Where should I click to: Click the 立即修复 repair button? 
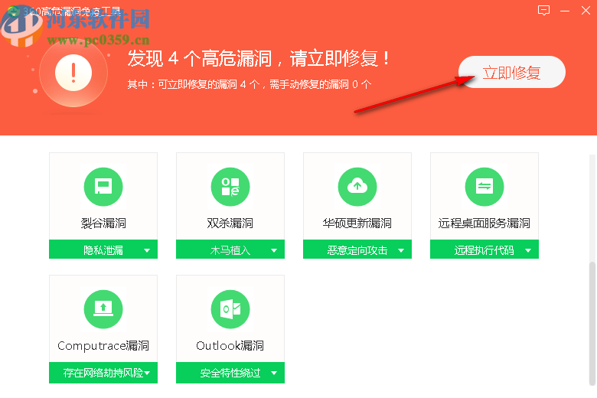point(512,72)
